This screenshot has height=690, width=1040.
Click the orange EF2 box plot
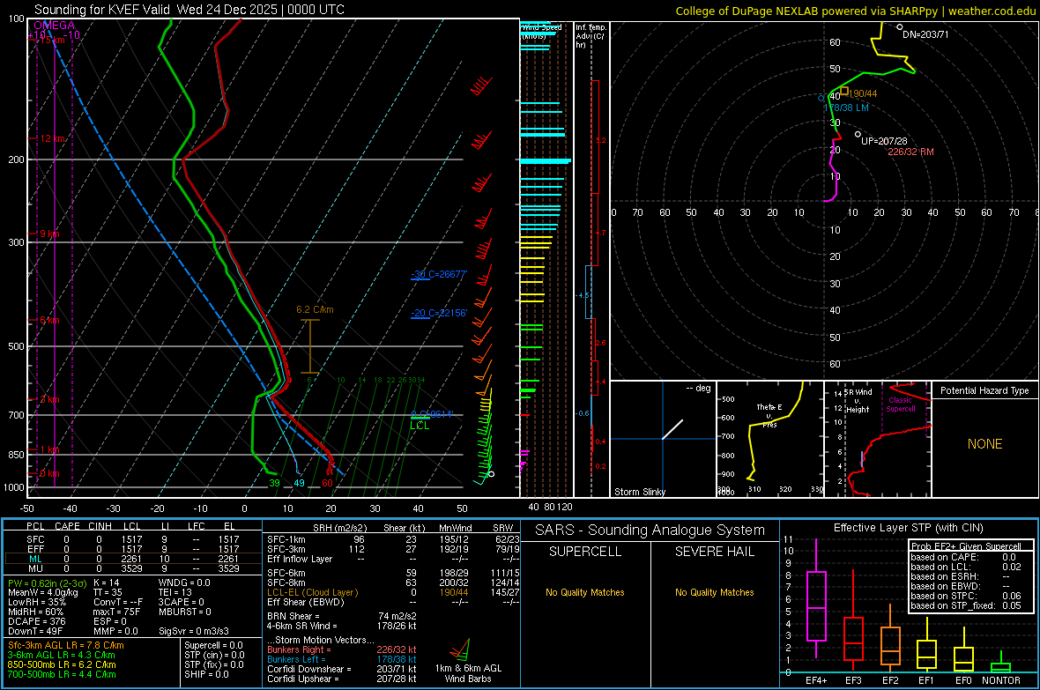coord(890,646)
